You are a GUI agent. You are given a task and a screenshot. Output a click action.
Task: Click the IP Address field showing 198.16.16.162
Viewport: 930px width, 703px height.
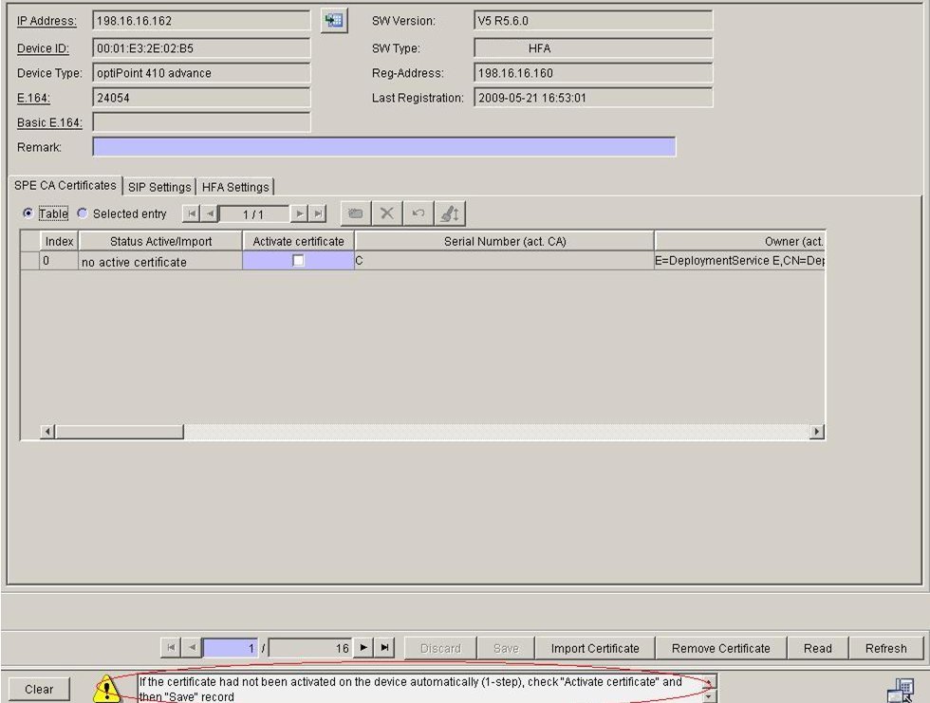pos(201,21)
